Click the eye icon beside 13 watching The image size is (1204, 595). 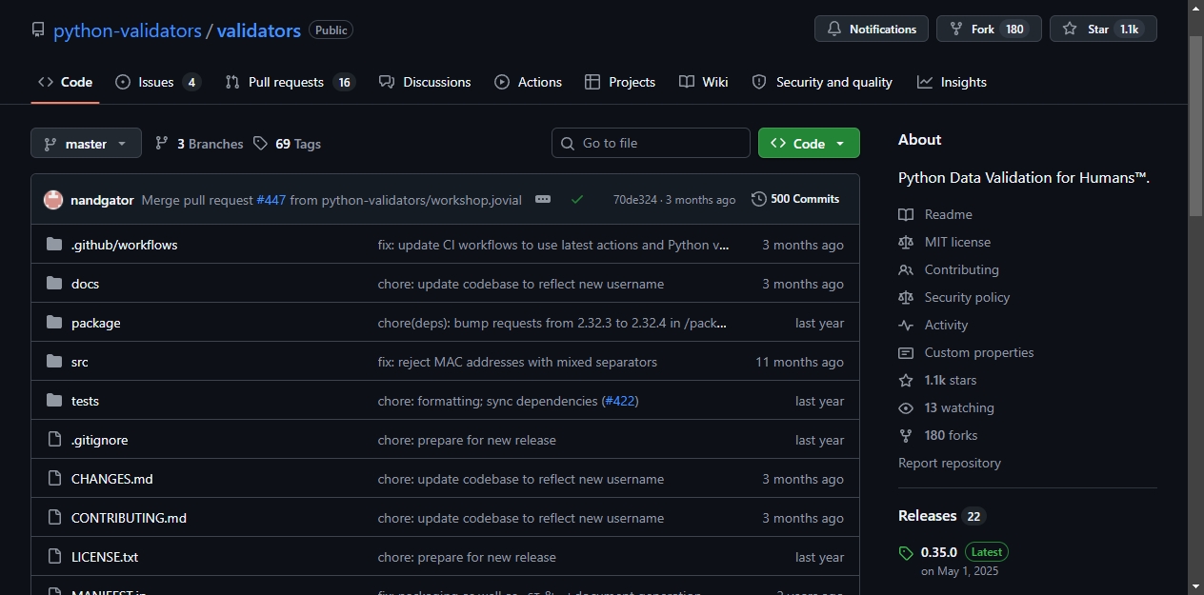tap(906, 407)
